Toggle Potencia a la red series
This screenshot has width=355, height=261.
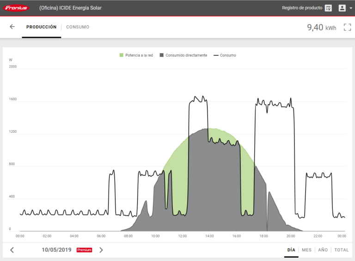[x=136, y=55]
